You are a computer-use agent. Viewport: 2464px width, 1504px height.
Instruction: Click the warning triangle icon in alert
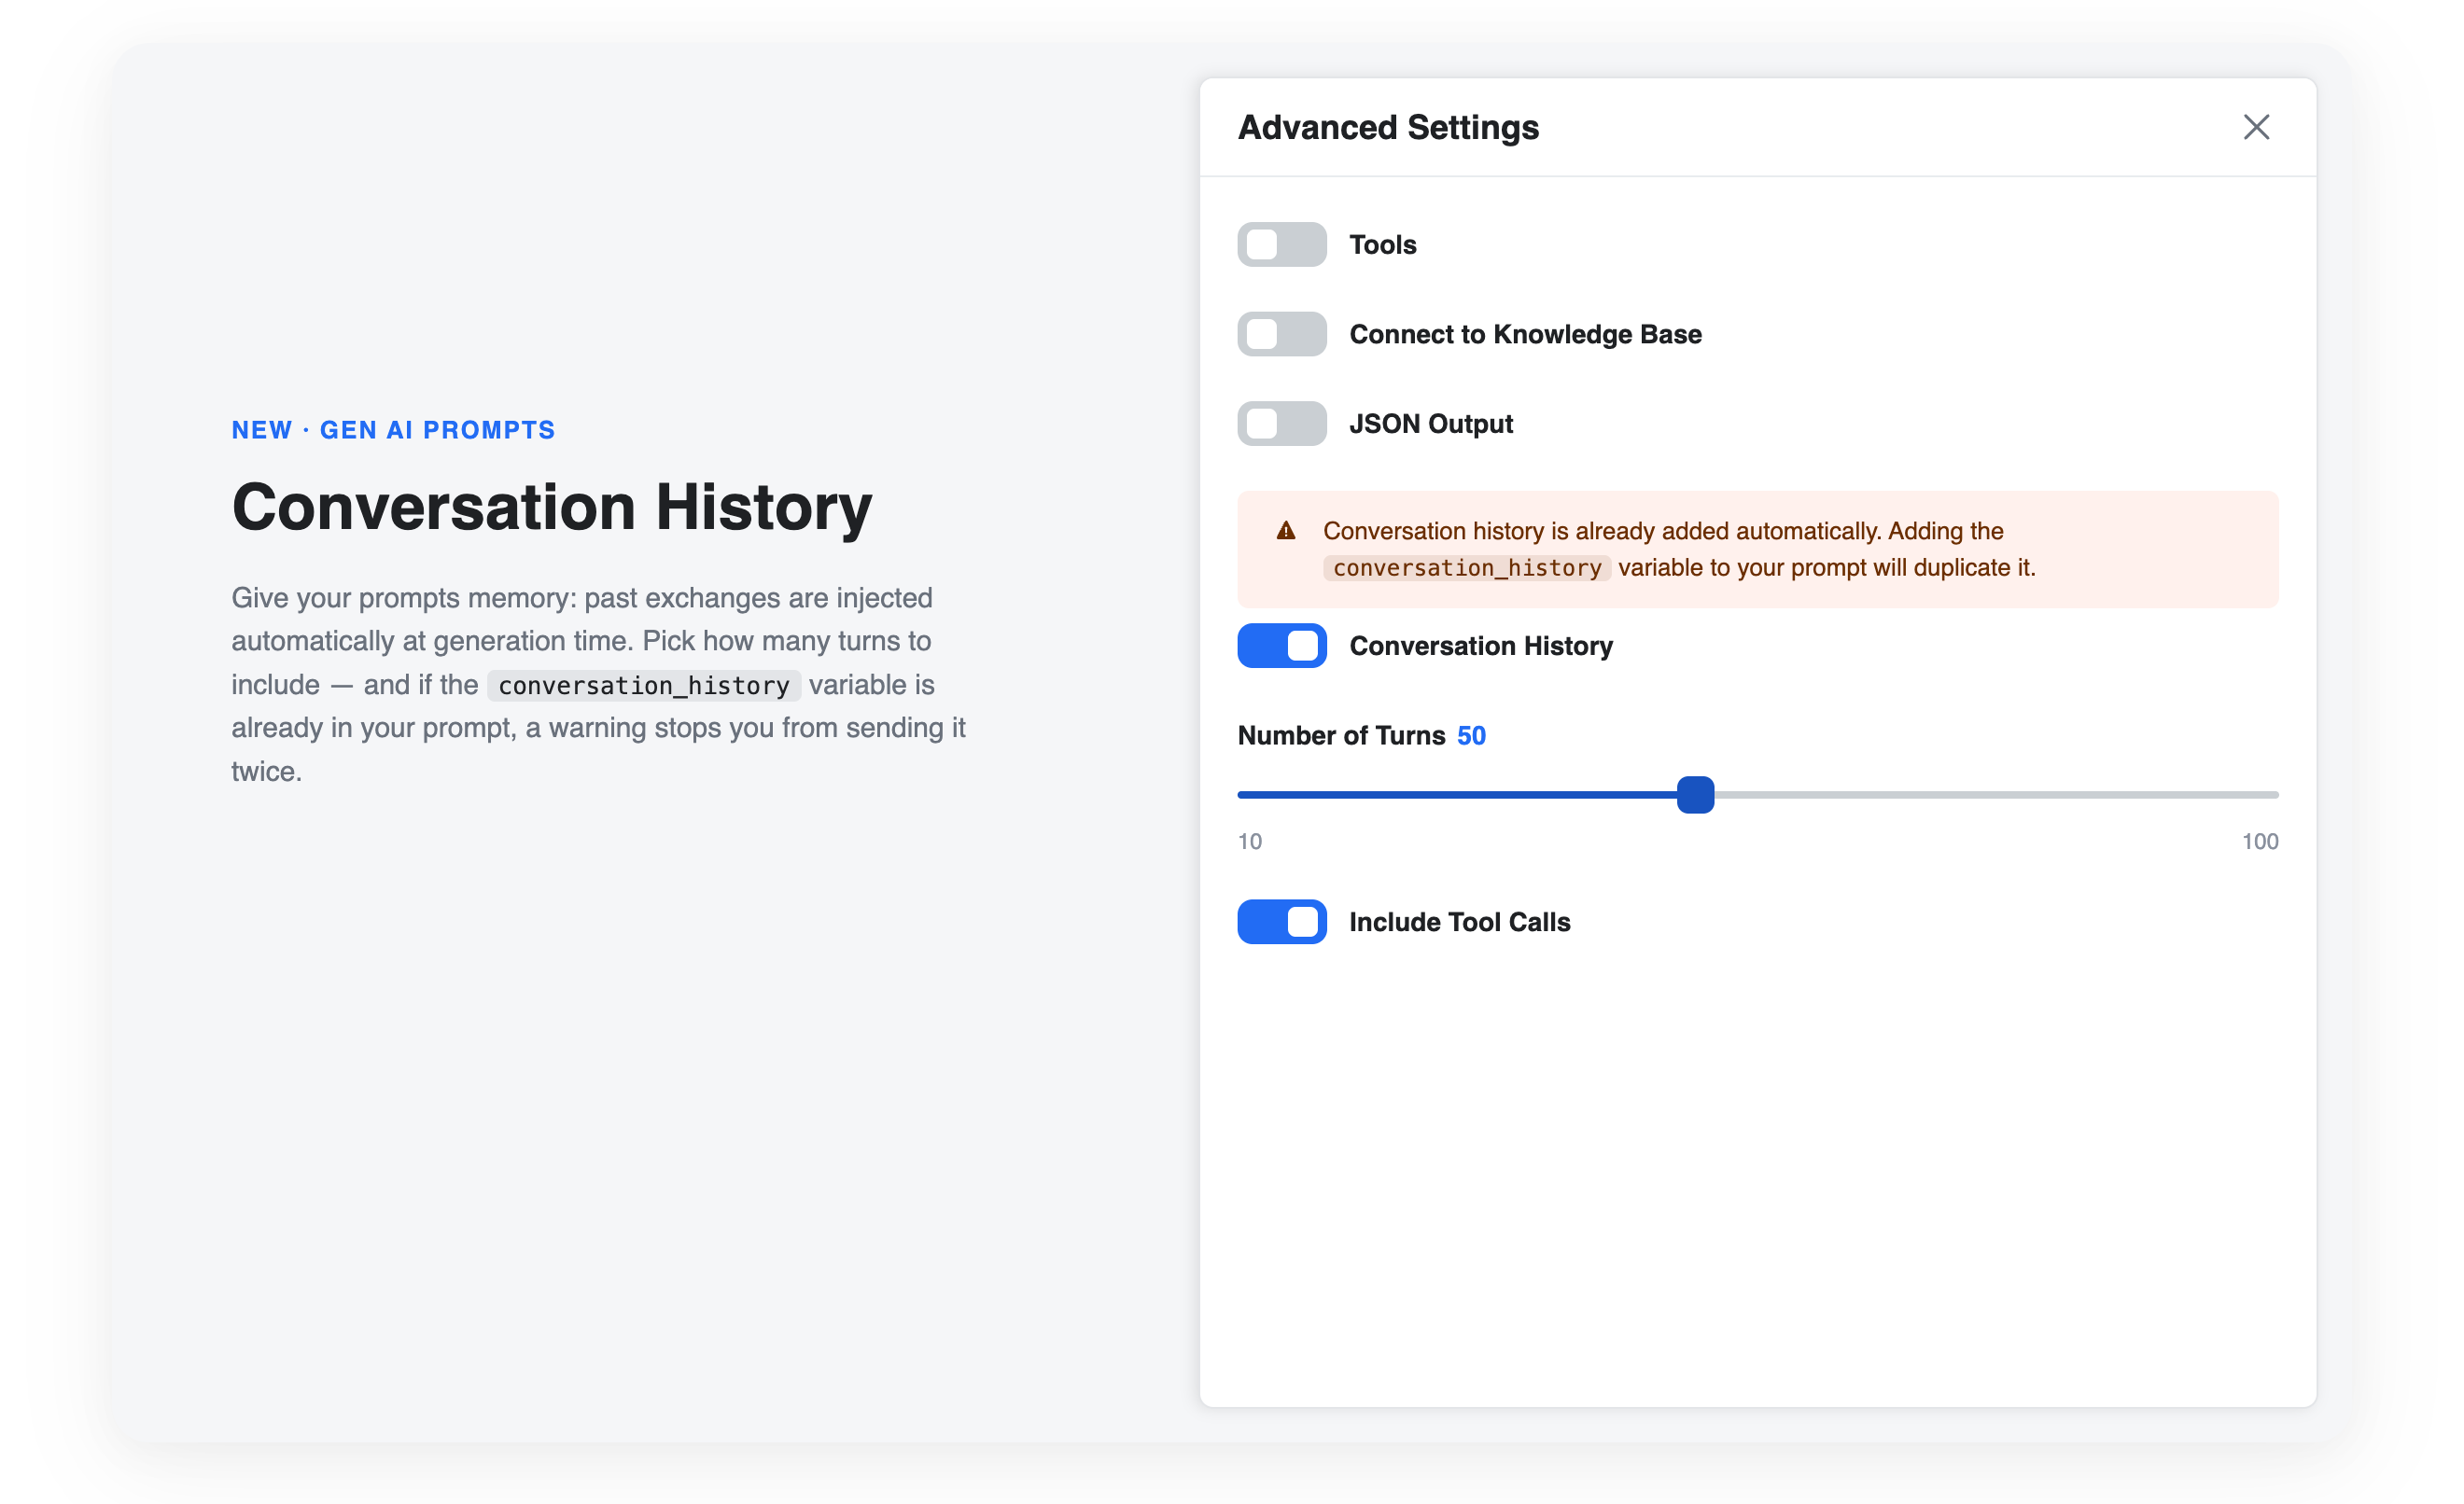[1286, 531]
